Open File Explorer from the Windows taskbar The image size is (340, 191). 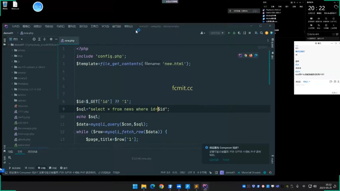[x=144, y=186]
